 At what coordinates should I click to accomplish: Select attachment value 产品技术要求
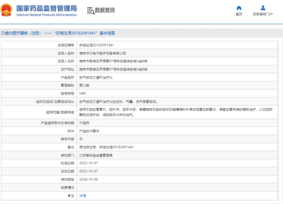[x=89, y=131]
